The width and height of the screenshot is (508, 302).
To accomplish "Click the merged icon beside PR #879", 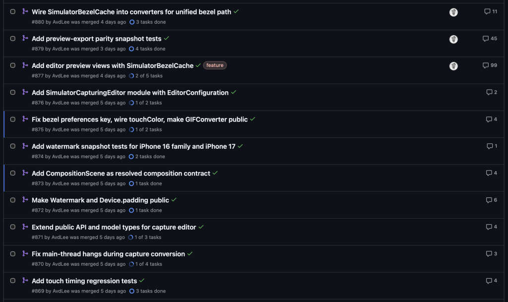I will click(x=25, y=38).
